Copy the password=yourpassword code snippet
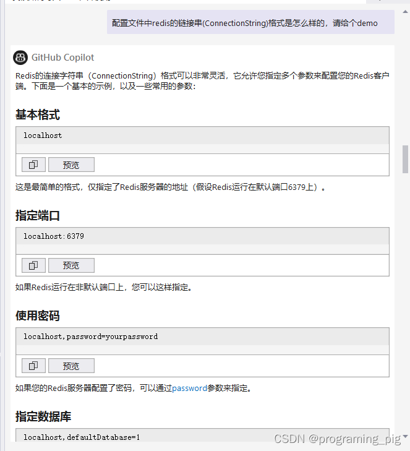 click(33, 366)
